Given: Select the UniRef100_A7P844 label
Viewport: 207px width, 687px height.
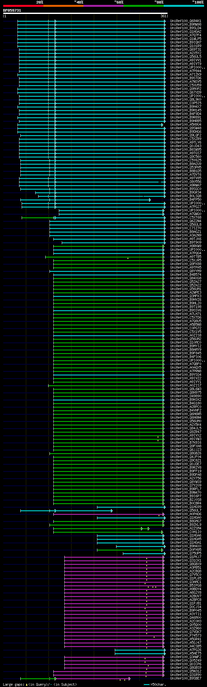Looking at the screenshot, I should [x=186, y=71].
